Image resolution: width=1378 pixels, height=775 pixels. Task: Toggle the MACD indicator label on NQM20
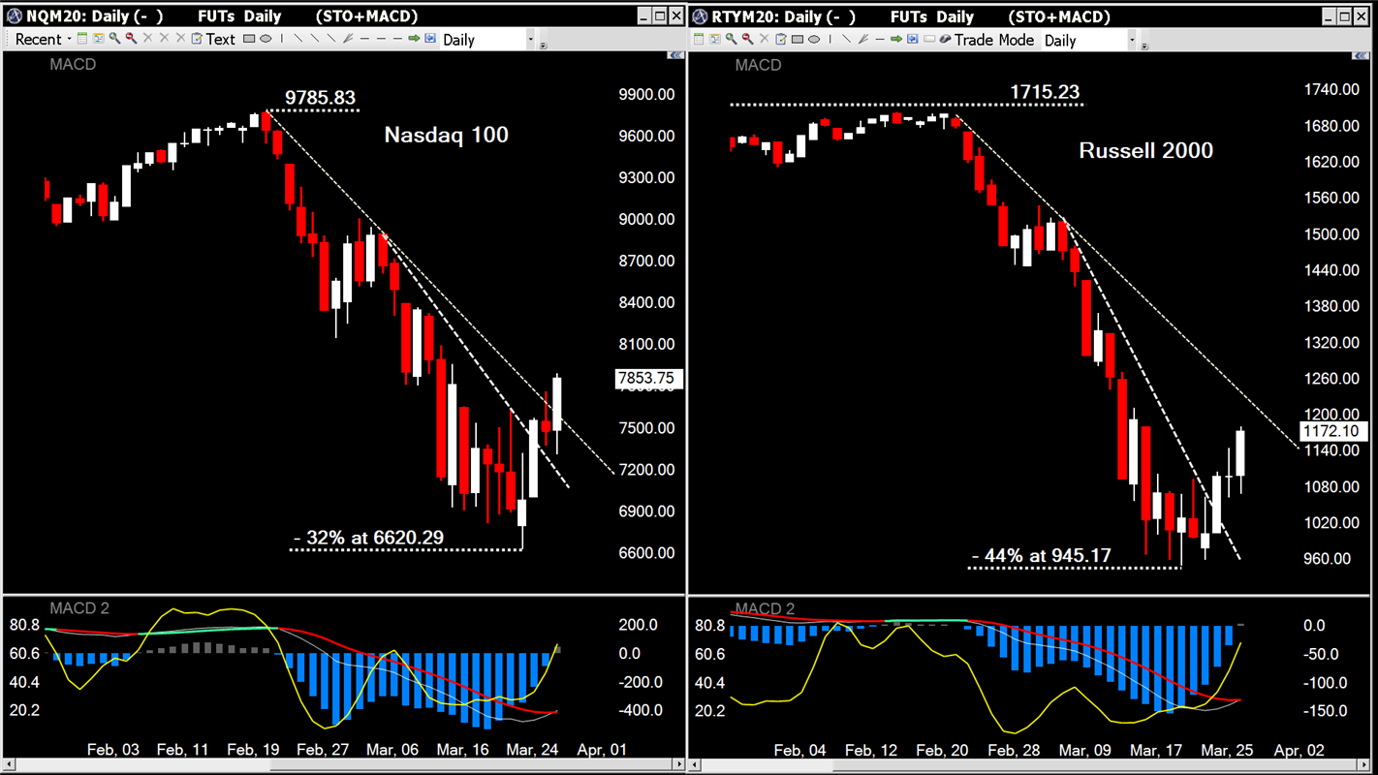[73, 65]
